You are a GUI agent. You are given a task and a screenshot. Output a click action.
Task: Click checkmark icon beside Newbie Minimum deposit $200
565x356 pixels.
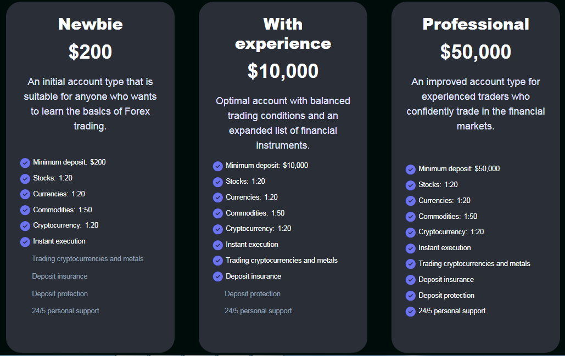[x=25, y=163]
